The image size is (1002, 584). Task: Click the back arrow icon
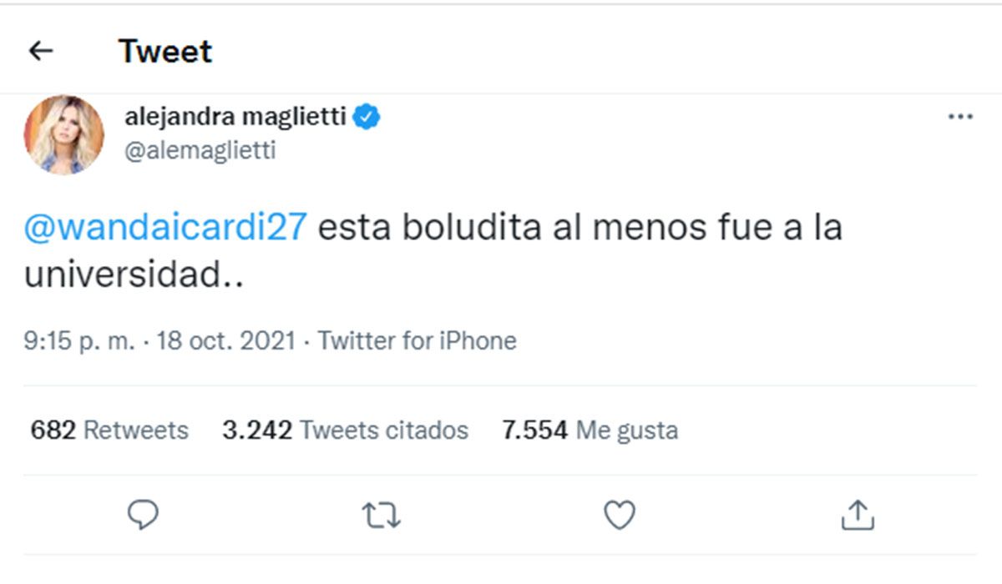pos(41,52)
